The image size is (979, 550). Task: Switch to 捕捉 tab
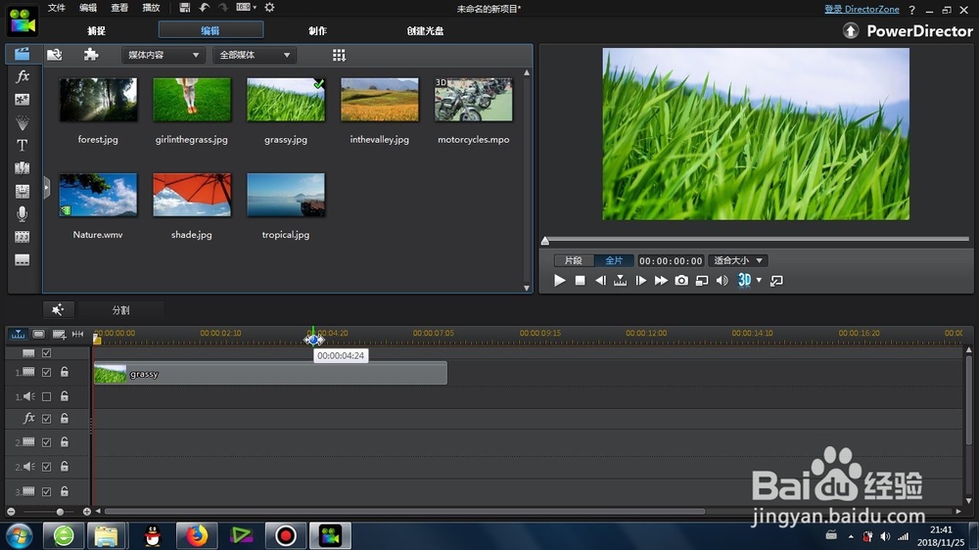point(96,30)
